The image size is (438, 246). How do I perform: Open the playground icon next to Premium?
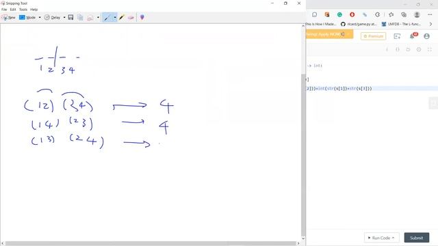(397, 36)
